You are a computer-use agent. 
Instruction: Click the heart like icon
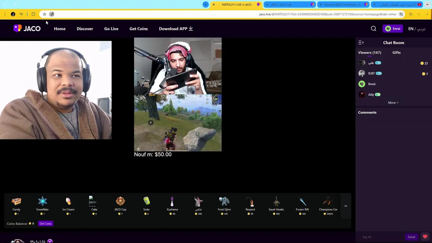tap(425, 237)
